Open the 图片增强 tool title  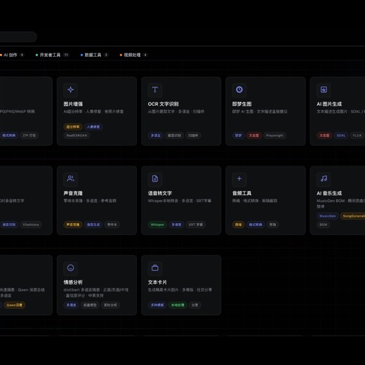pyautogui.click(x=73, y=104)
